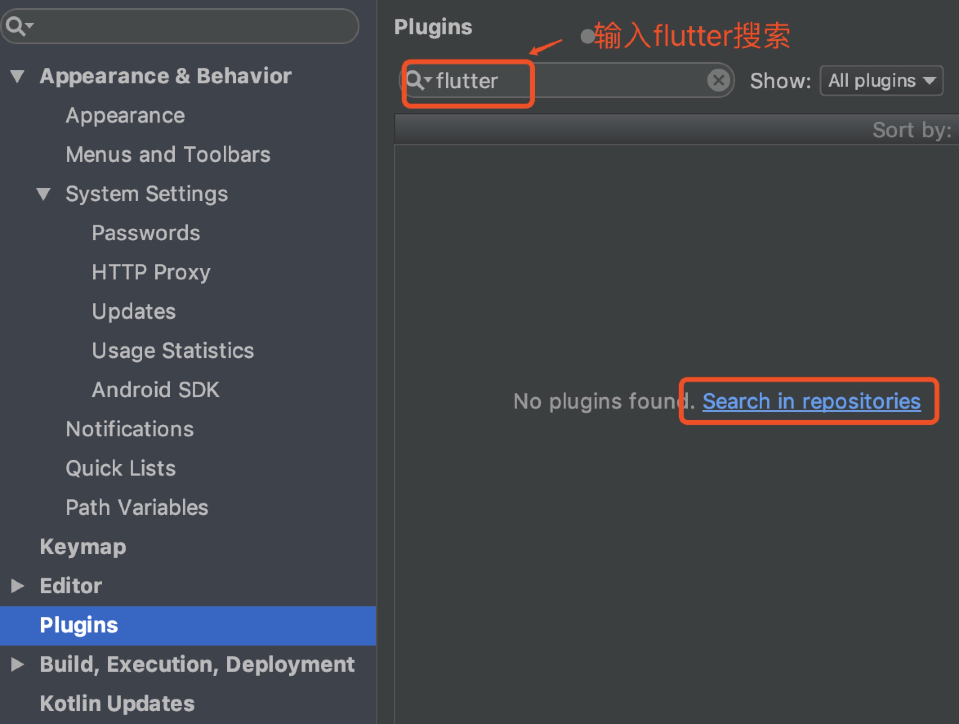The width and height of the screenshot is (959, 724).
Task: Collapse the System Settings subtree
Action: [x=43, y=194]
